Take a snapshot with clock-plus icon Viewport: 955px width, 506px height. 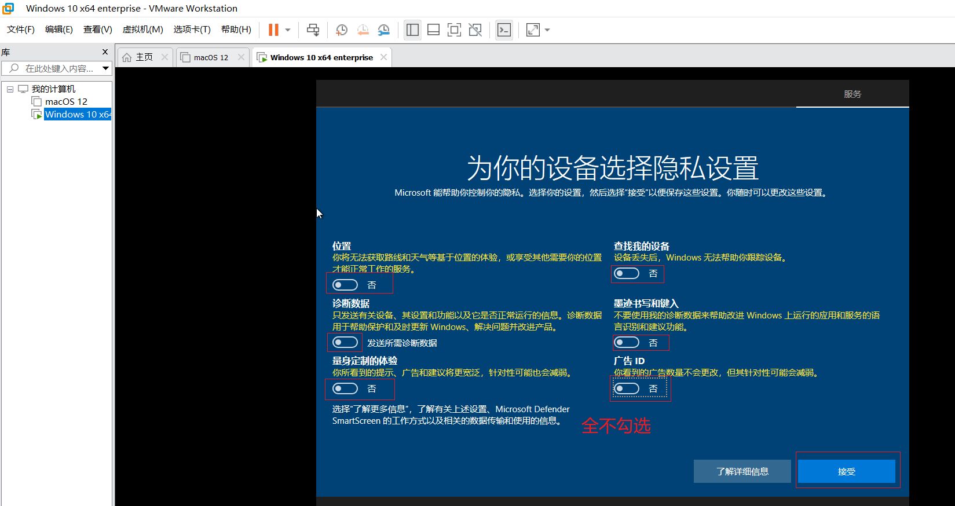(342, 30)
